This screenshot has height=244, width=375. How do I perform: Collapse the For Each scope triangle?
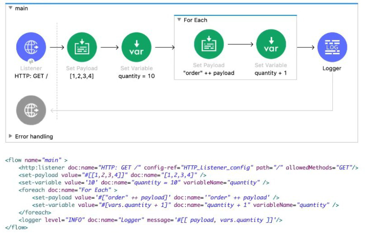pyautogui.click(x=179, y=20)
